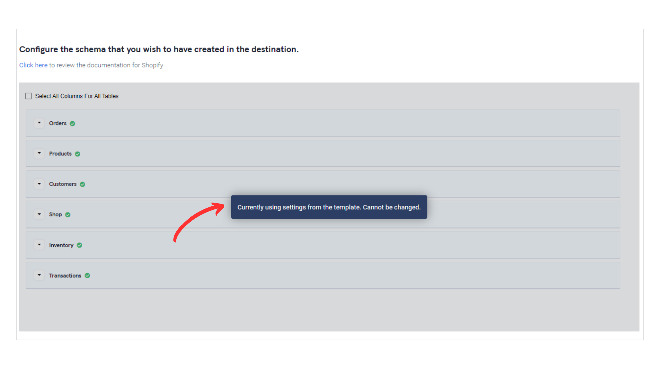This screenshot has height=369, width=656.
Task: Click the template settings tooltip message
Action: (x=329, y=207)
